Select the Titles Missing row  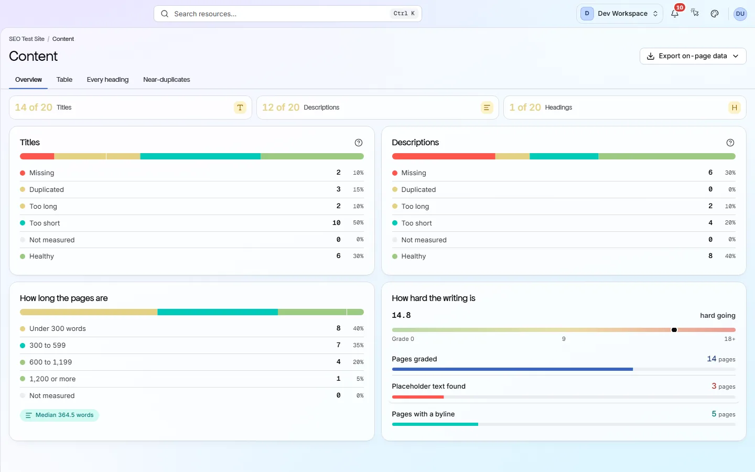click(x=192, y=173)
